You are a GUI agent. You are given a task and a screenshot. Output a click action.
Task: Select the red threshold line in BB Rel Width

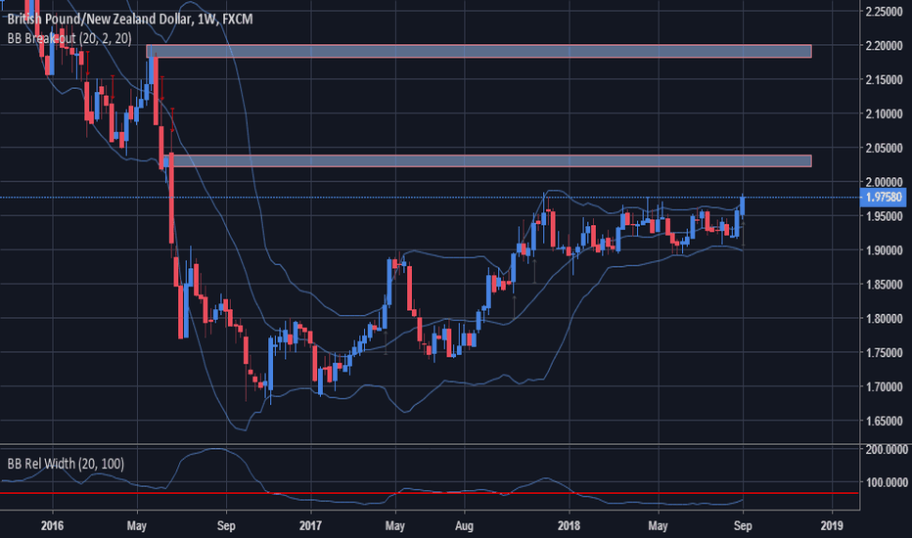[430, 493]
